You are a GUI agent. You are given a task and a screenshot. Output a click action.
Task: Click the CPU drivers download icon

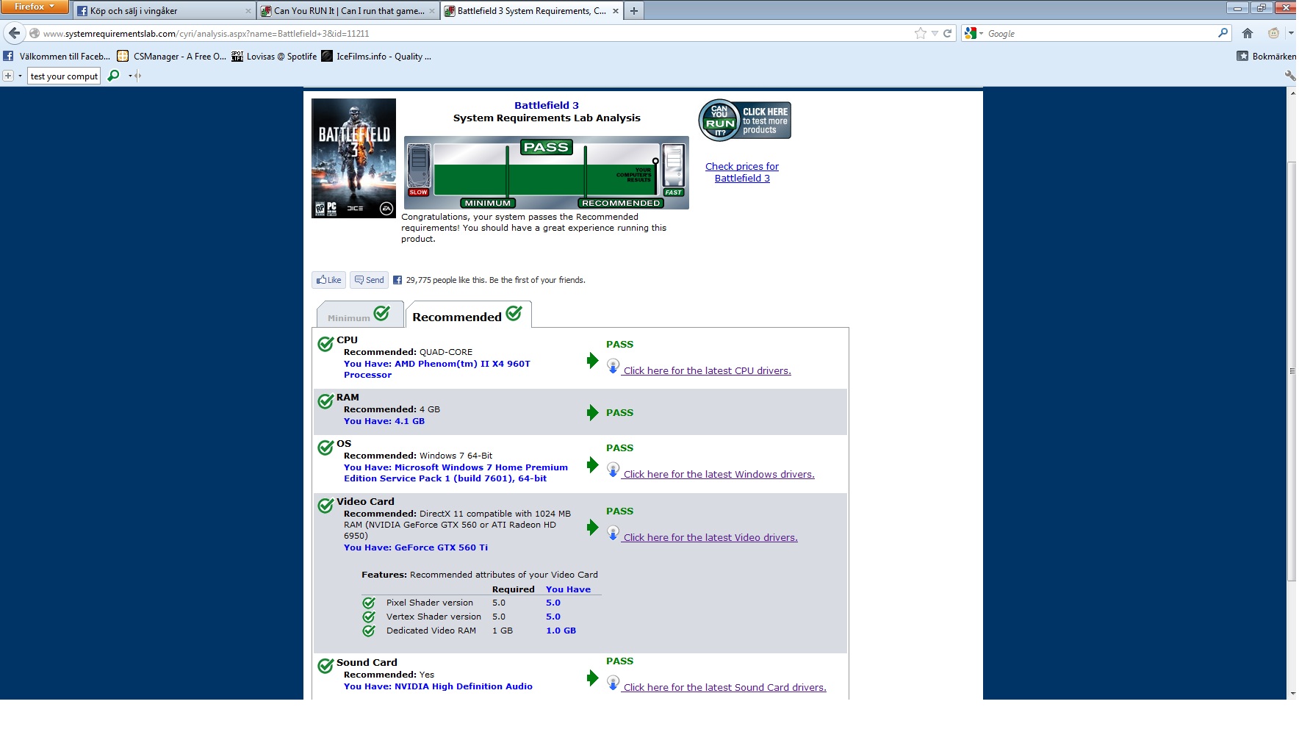[x=613, y=366]
